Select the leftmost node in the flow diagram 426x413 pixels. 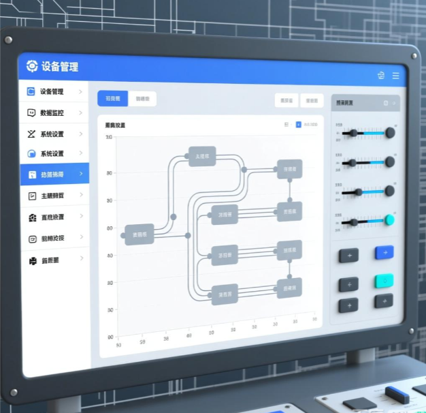140,234
